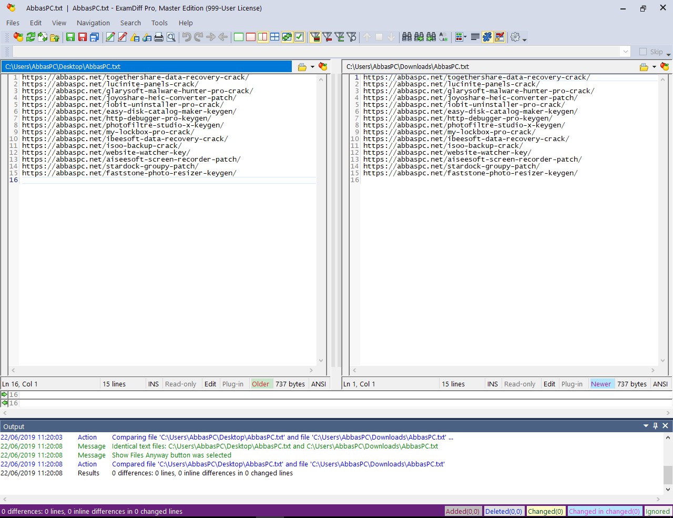The width and height of the screenshot is (673, 518).
Task: Click the Changed(0) color legend
Action: click(545, 511)
